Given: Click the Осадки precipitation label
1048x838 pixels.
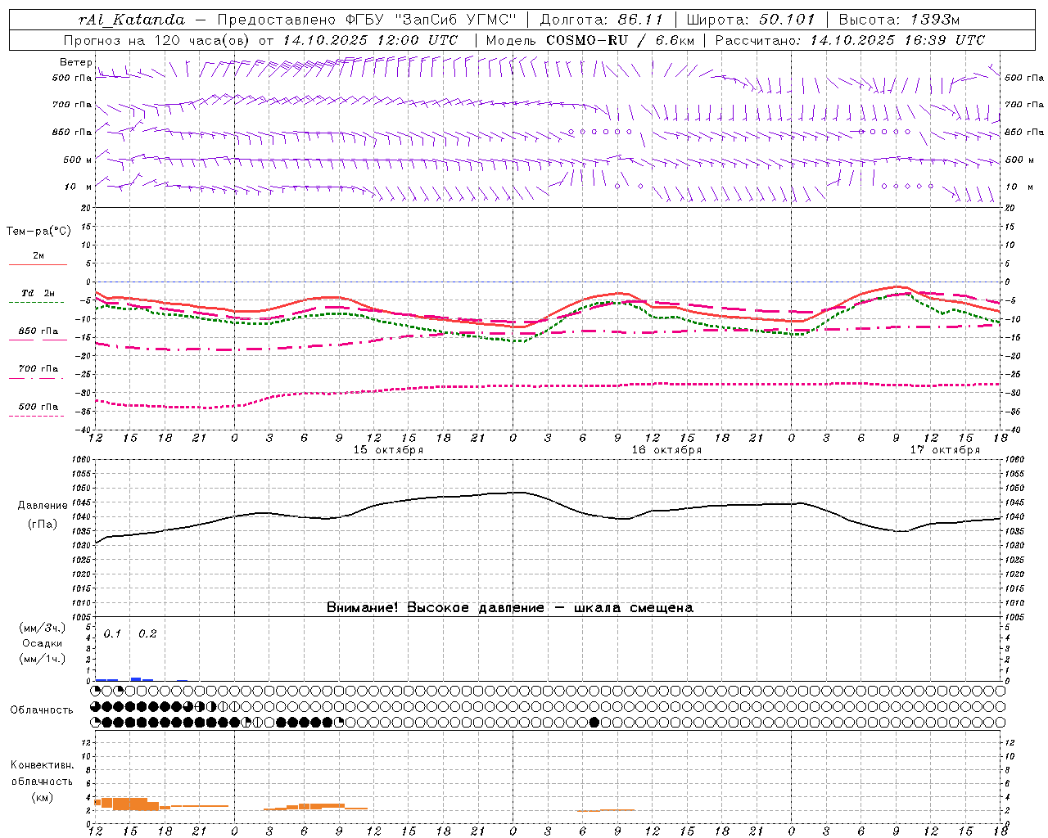Looking at the screenshot, I should tap(43, 643).
